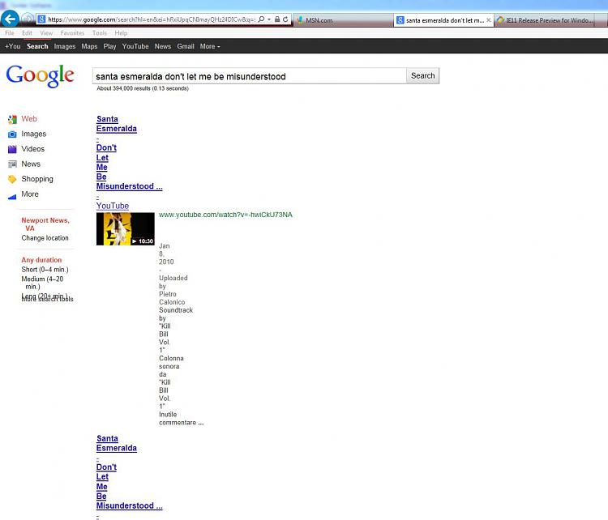Viewport: 608px width, 520px height.
Task: Click the refresh page icon
Action: [286, 19]
